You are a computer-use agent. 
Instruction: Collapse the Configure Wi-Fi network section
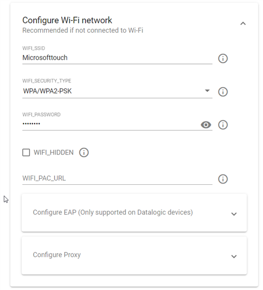click(243, 24)
